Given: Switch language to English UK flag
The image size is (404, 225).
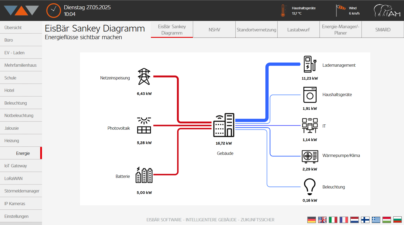Looking at the screenshot, I should (322, 220).
